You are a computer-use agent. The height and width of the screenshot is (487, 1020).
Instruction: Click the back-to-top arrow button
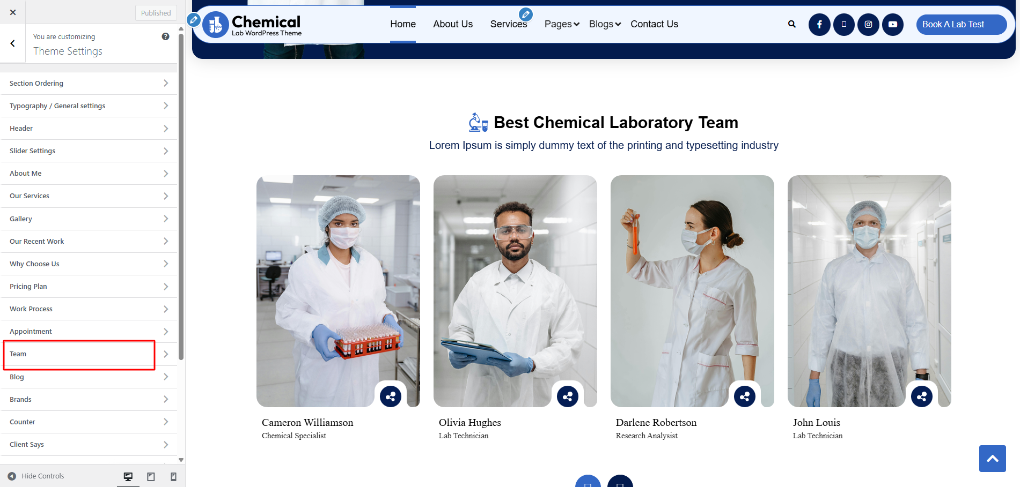tap(993, 459)
